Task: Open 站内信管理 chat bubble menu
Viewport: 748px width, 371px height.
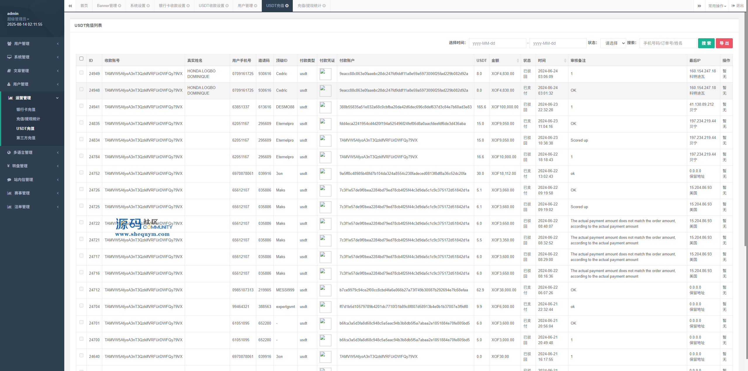Action: click(x=9, y=180)
